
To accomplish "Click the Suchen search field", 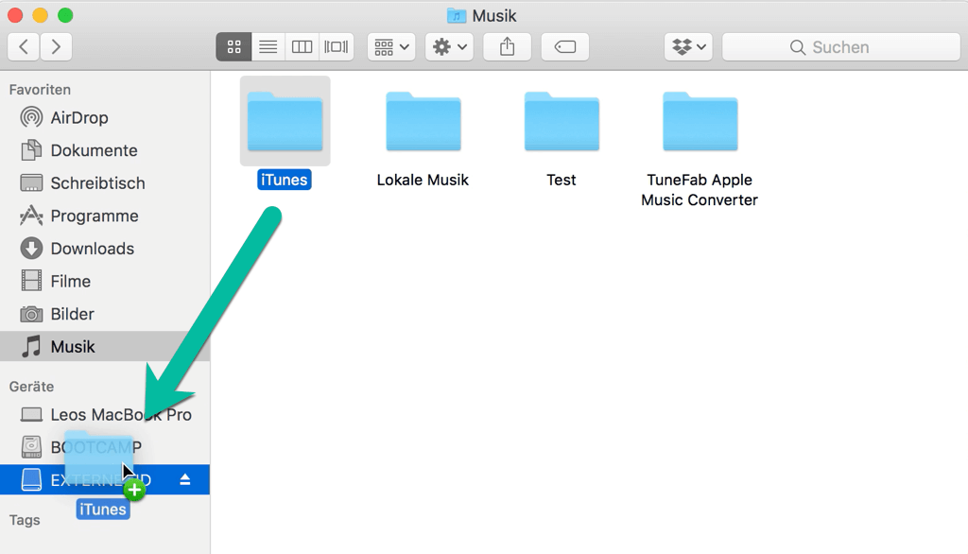I will point(840,47).
